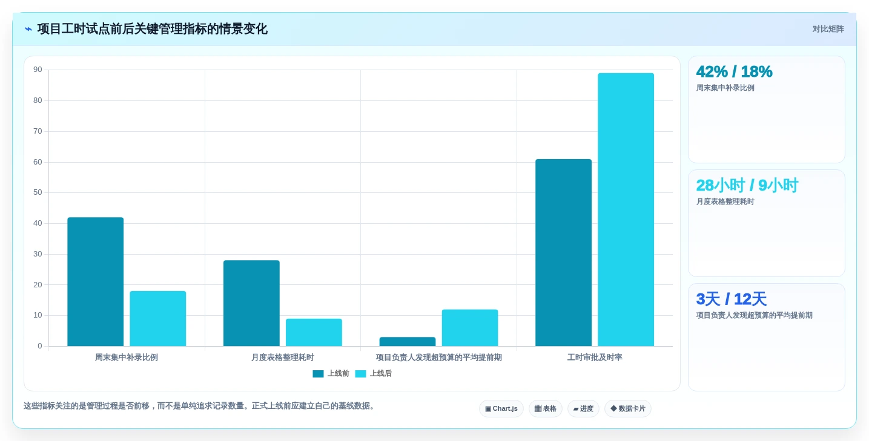Click the footnote text starting 这些指标关注的是
The image size is (869, 441).
[200, 406]
